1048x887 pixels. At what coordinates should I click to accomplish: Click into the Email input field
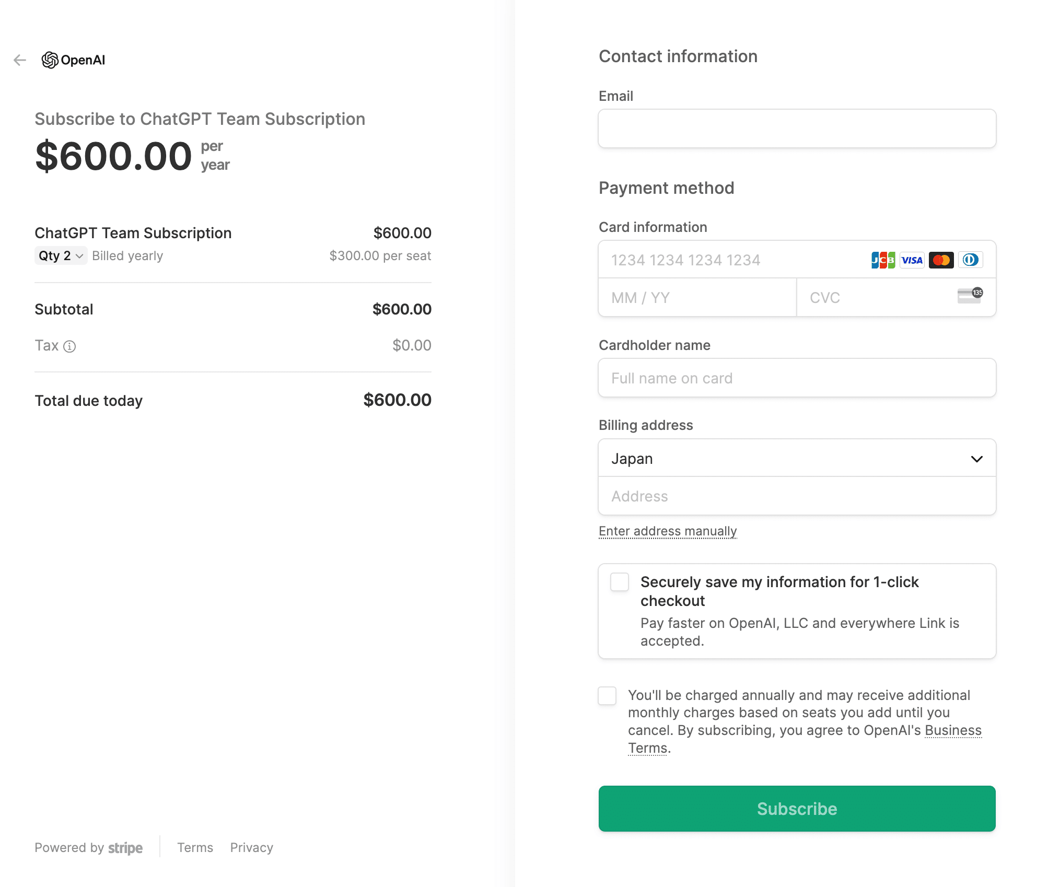[x=797, y=129]
